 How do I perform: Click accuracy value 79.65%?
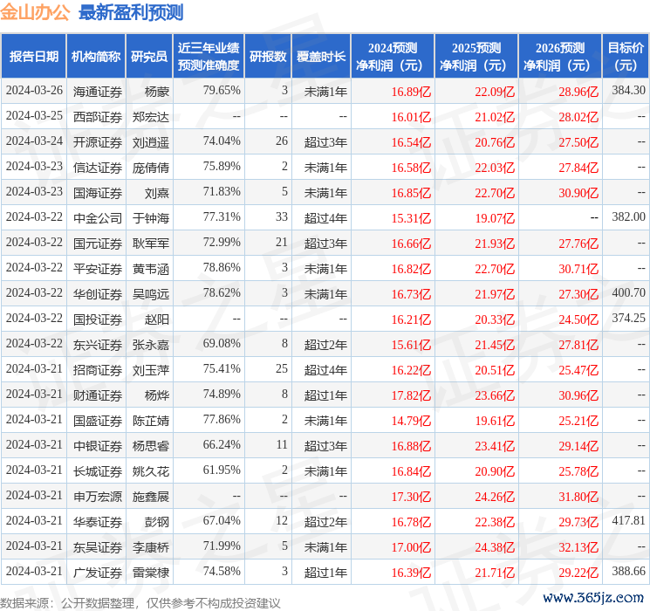(x=222, y=90)
